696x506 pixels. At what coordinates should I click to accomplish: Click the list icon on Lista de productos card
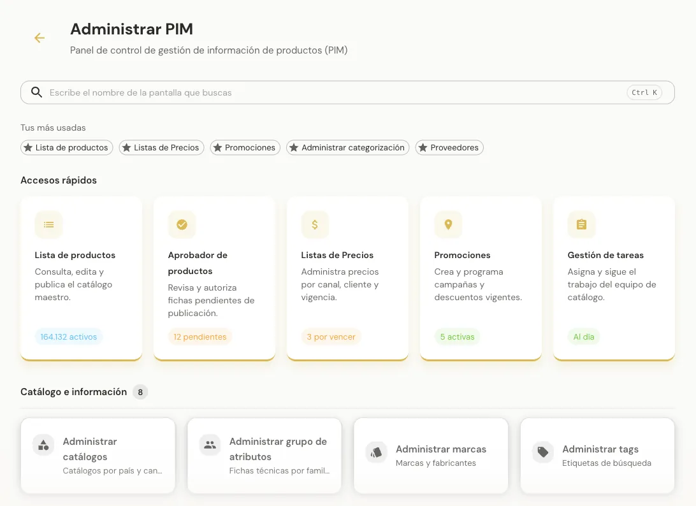click(49, 224)
